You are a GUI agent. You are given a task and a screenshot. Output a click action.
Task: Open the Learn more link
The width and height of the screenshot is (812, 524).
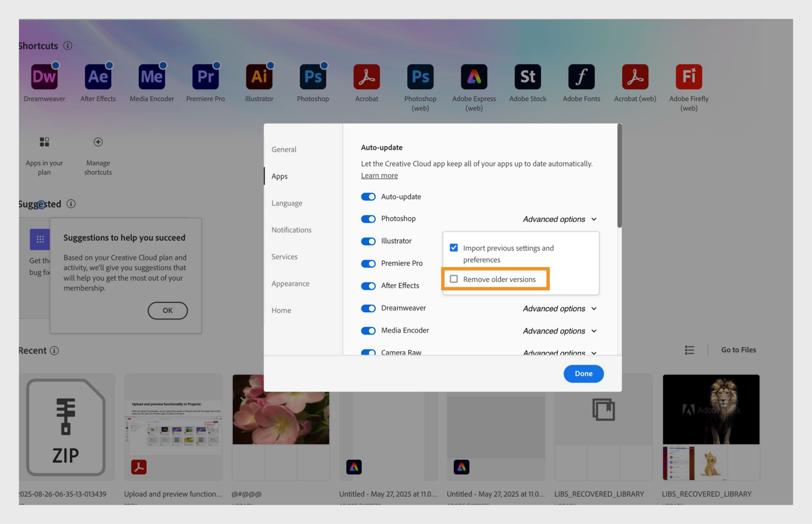pos(379,175)
